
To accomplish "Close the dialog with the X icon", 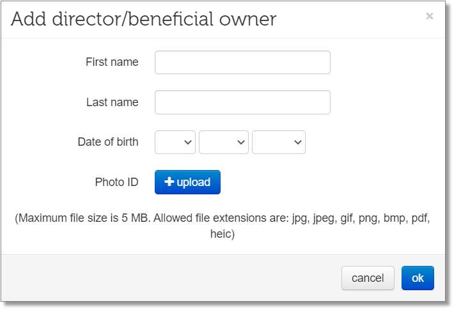I will click(430, 16).
